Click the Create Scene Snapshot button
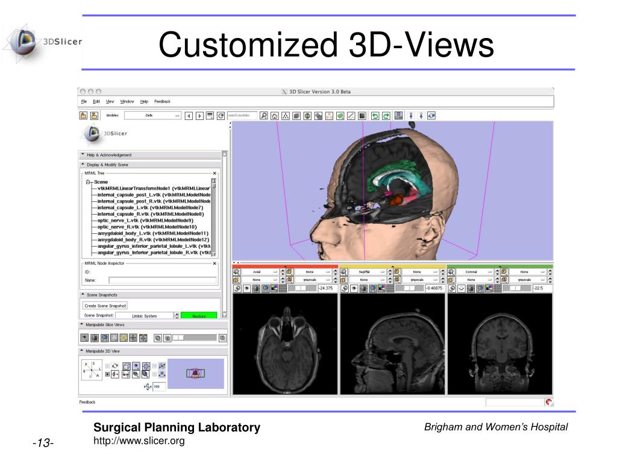 click(x=105, y=306)
